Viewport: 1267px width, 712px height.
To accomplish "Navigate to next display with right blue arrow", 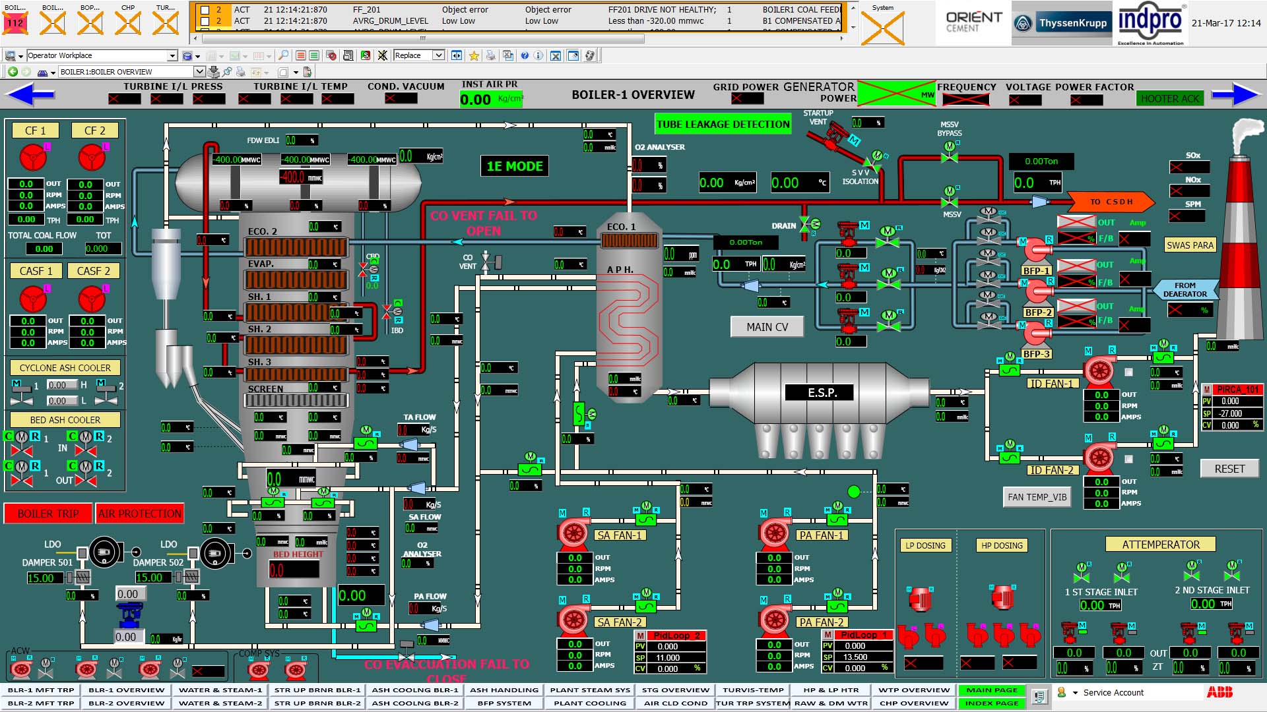I will pyautogui.click(x=1235, y=95).
